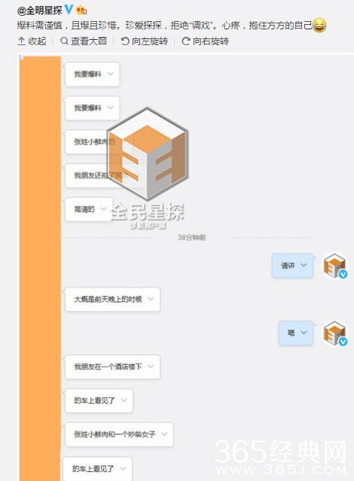The width and height of the screenshot is (354, 481).
Task: Click the rotate-right arrow icon
Action: [x=186, y=41]
